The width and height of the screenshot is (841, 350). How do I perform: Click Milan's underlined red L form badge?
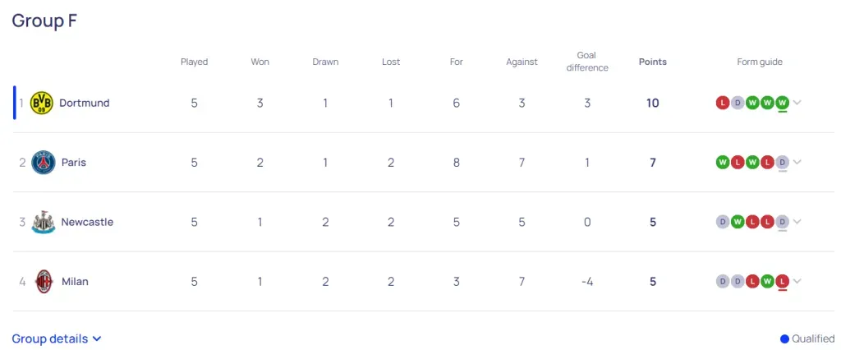[782, 282]
